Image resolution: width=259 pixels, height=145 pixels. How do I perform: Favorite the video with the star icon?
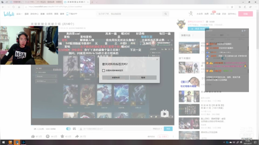coord(62,136)
